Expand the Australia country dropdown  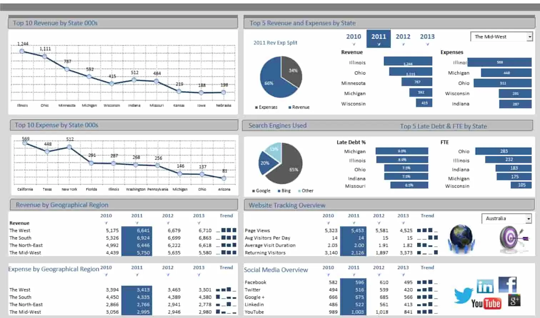pyautogui.click(x=528, y=219)
